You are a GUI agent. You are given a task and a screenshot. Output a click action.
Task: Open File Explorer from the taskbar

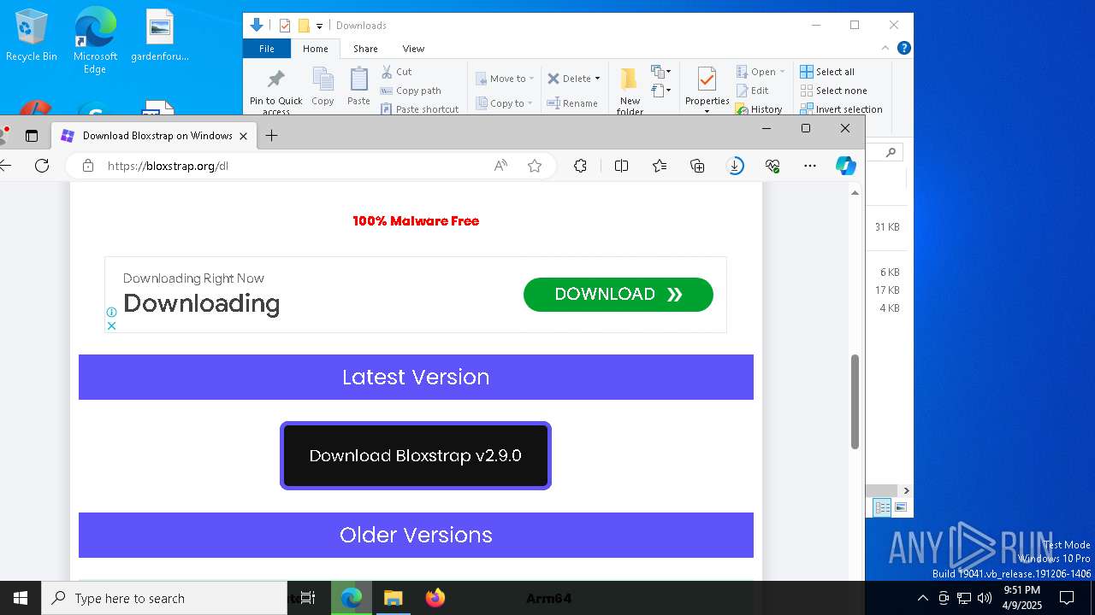point(394,598)
